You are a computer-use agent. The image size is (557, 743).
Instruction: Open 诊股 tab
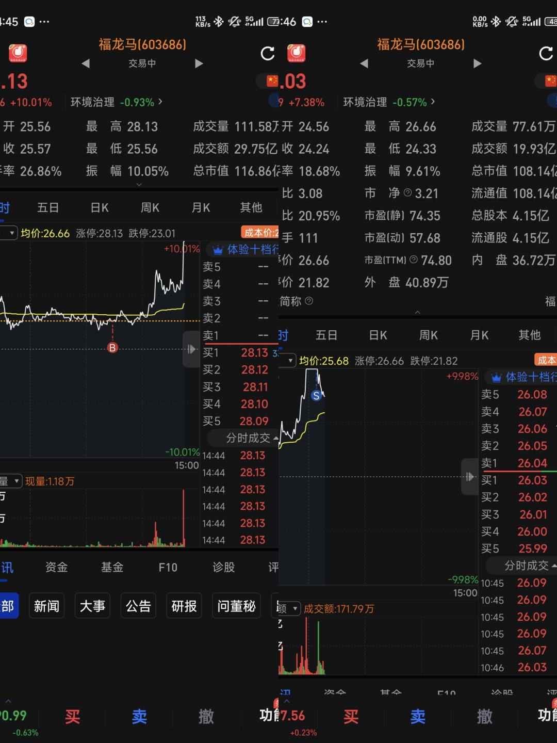click(224, 568)
